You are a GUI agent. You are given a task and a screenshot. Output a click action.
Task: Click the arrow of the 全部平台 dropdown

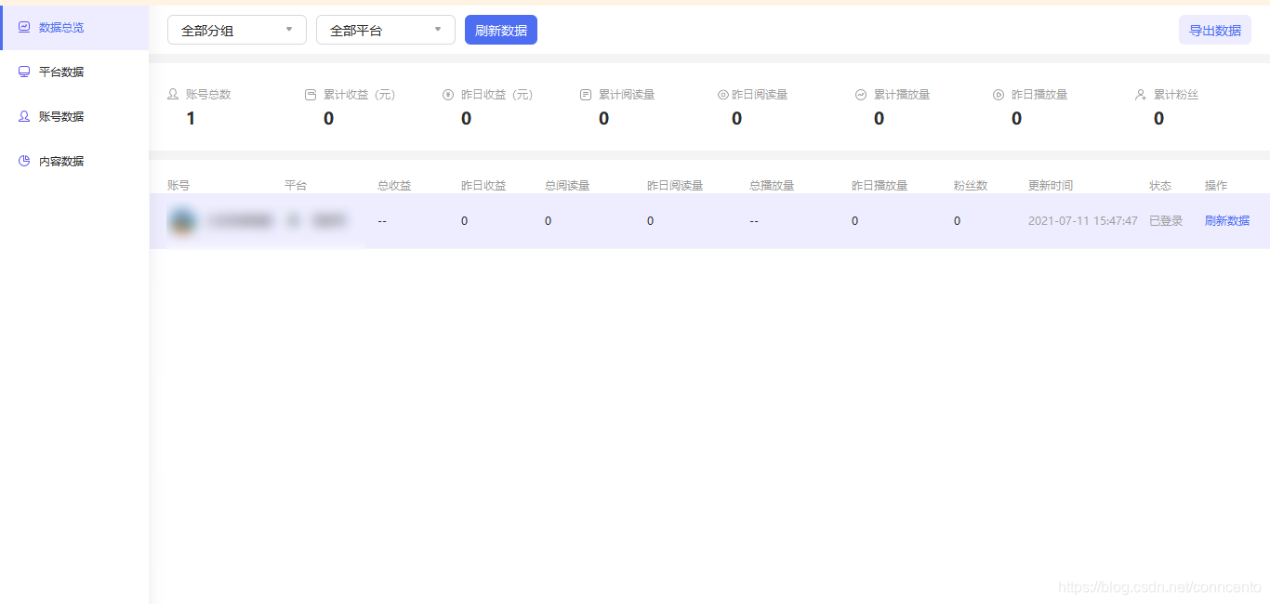coord(438,30)
